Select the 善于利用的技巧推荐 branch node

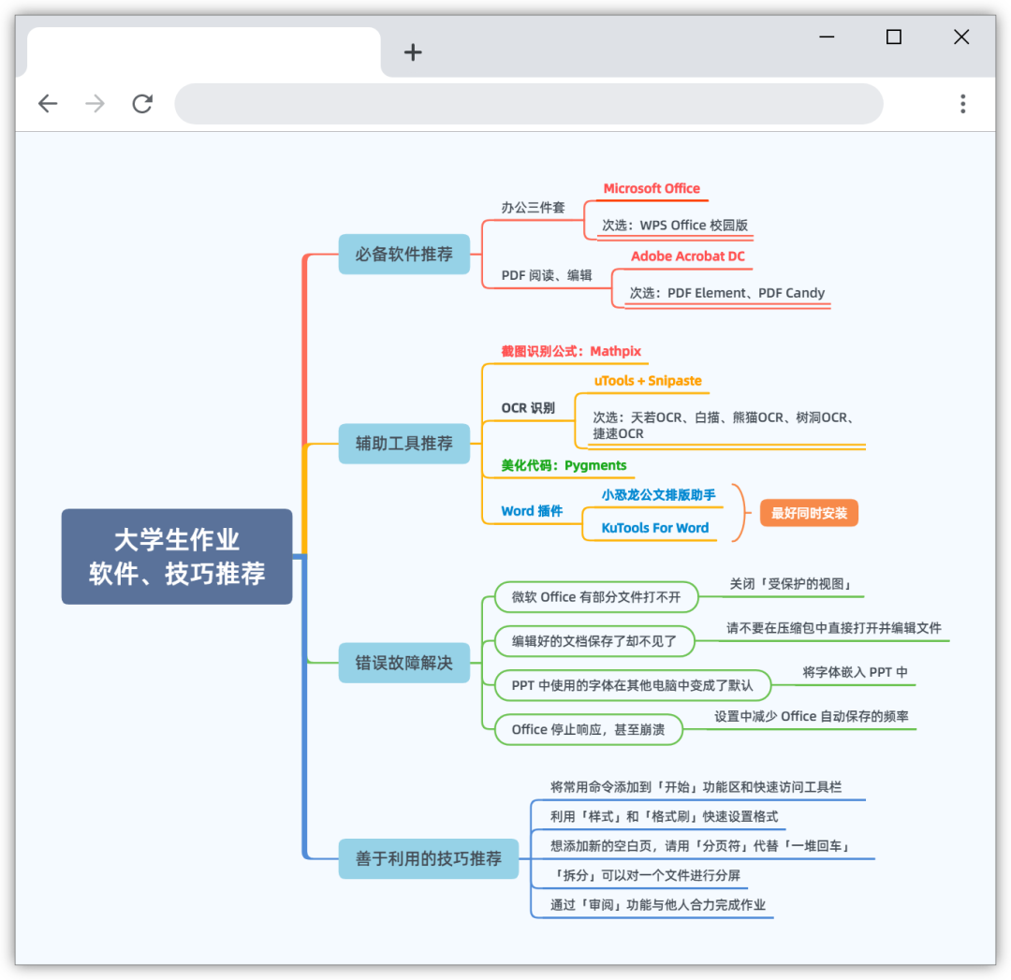click(428, 858)
